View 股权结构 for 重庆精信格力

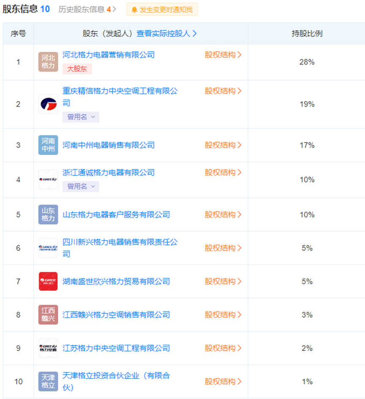click(223, 91)
